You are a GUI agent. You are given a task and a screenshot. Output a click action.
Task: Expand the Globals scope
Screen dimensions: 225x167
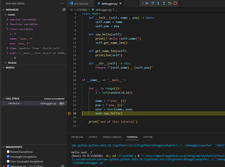pyautogui.click(x=5, y=63)
